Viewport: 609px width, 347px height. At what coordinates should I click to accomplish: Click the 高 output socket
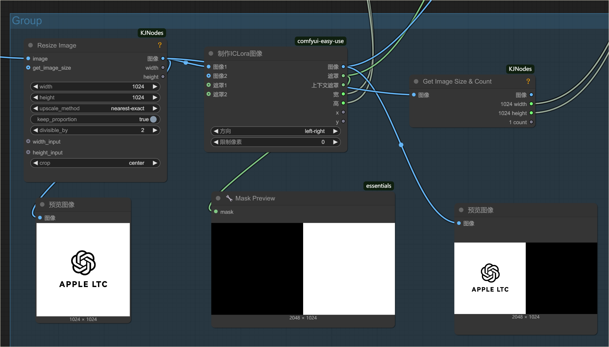(343, 103)
